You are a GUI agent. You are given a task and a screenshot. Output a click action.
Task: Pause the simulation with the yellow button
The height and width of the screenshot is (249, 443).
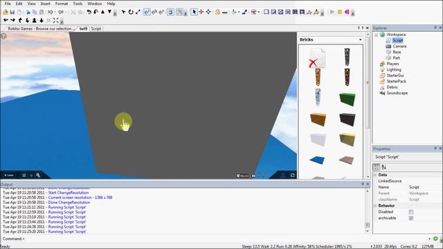click(340, 12)
